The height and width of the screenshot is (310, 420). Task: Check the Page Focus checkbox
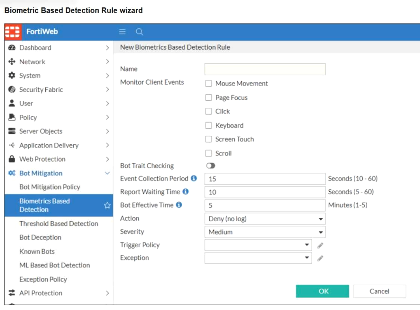[x=209, y=97]
